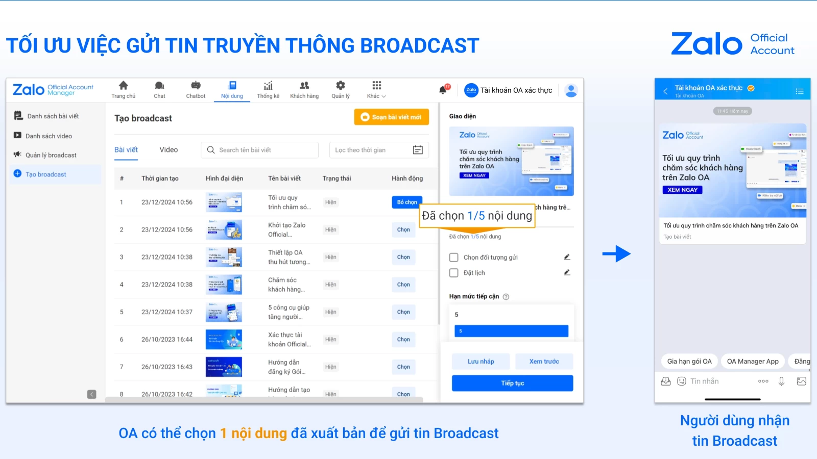Click the Xem trước button
This screenshot has width=817, height=459.
pyautogui.click(x=544, y=362)
